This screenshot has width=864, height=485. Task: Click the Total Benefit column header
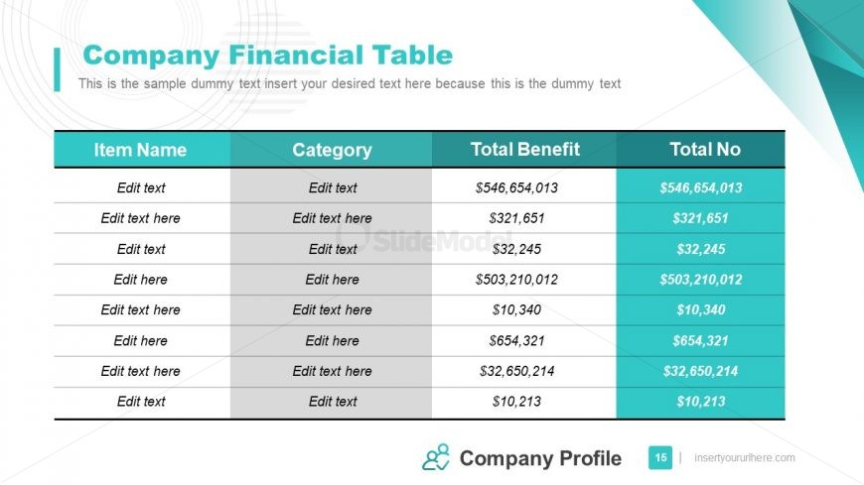click(x=524, y=150)
